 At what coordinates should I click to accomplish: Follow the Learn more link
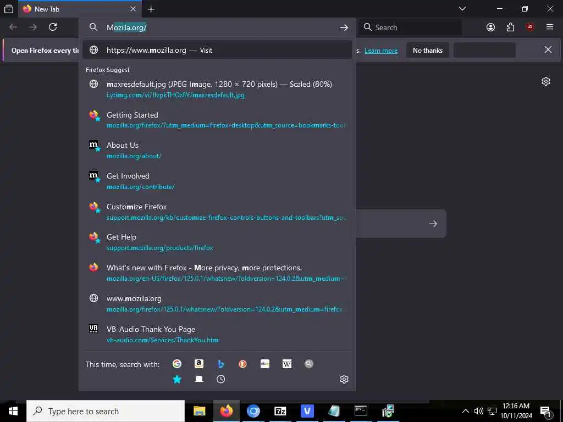(x=381, y=51)
